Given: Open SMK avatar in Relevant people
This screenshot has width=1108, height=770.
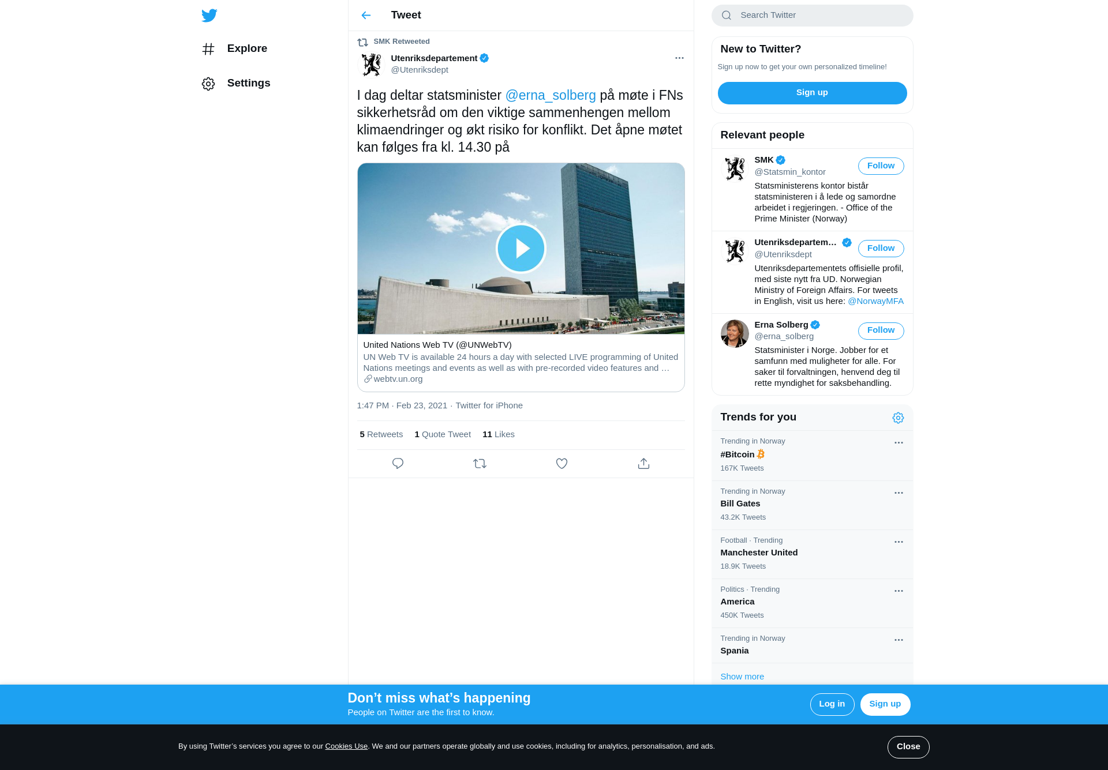Looking at the screenshot, I should click(735, 169).
